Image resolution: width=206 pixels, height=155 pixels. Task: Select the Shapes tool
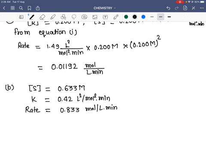click(x=64, y=17)
